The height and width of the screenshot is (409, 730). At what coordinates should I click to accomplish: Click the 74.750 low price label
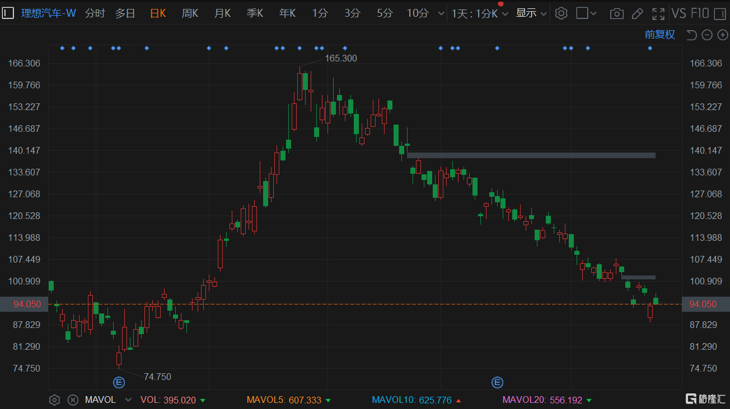coord(157,377)
